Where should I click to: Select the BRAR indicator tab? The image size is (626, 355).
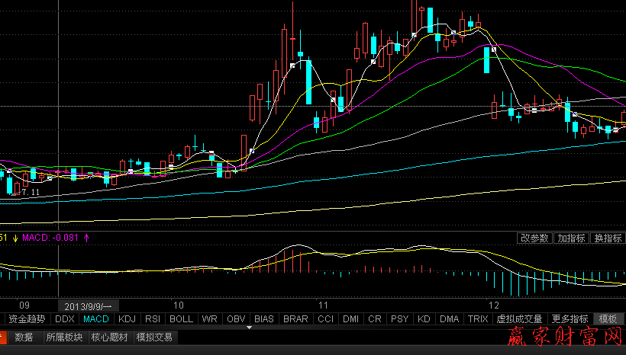pos(295,319)
